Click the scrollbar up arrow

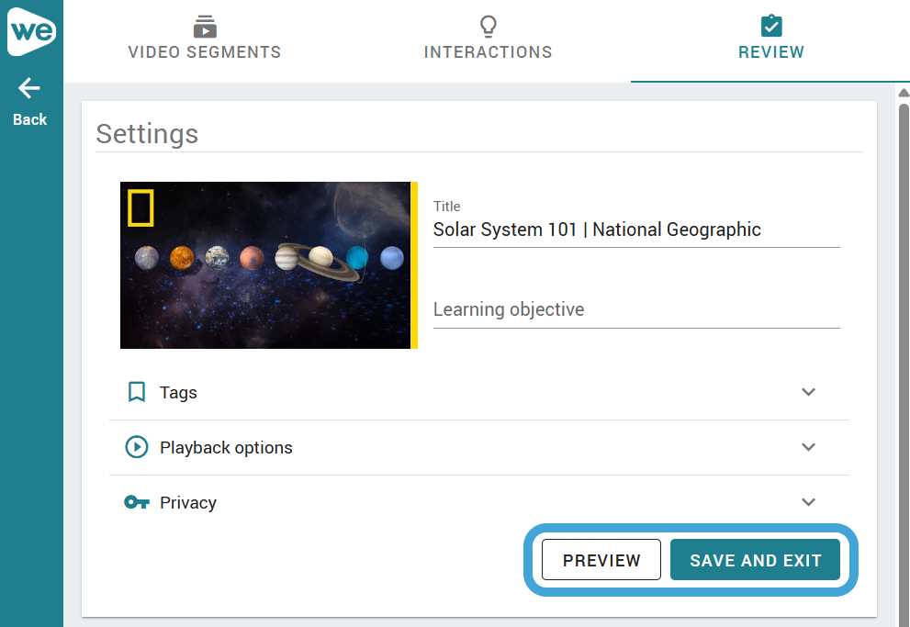click(904, 93)
